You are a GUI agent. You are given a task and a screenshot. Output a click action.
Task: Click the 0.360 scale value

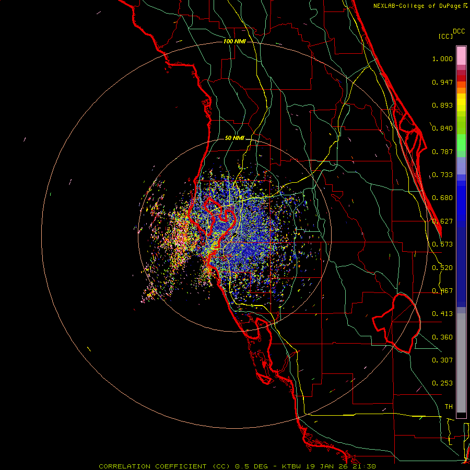point(442,337)
